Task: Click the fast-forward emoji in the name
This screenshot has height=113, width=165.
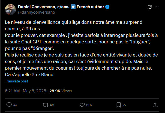Action: click(x=73, y=7)
